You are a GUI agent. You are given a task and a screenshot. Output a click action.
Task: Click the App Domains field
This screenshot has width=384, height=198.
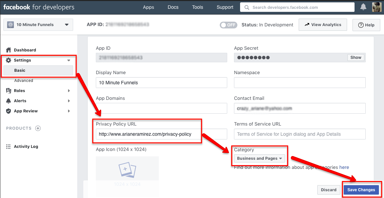click(162, 108)
